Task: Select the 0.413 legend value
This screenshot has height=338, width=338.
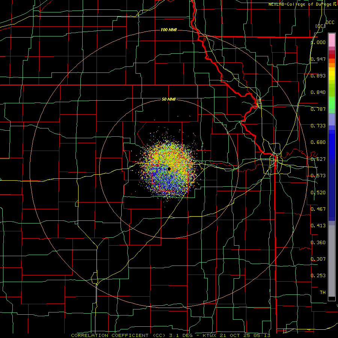Action: [x=318, y=226]
